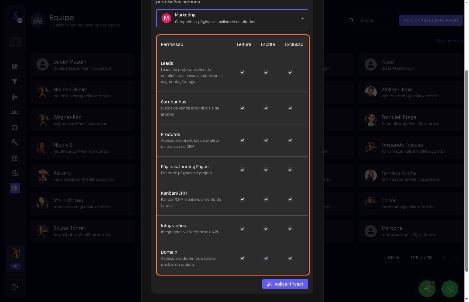469x302 pixels.
Task: Open the wrench tools sidebar icon
Action: tap(15, 142)
